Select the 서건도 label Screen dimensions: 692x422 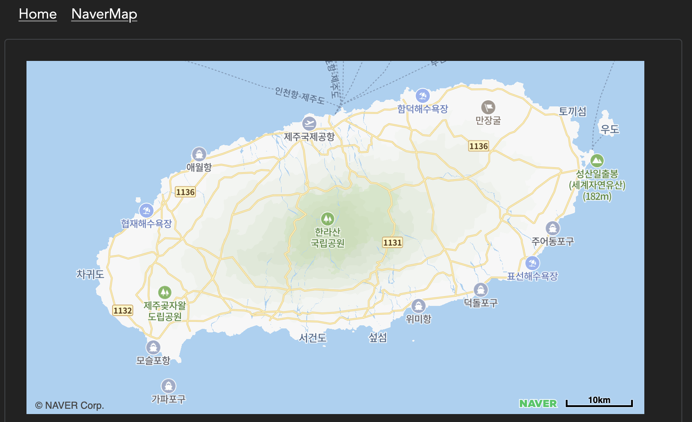[x=313, y=338]
